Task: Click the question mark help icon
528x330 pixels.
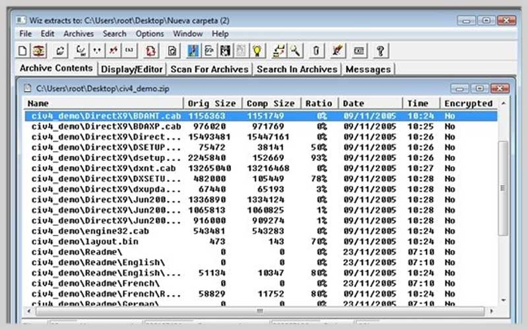Action: 380,51
